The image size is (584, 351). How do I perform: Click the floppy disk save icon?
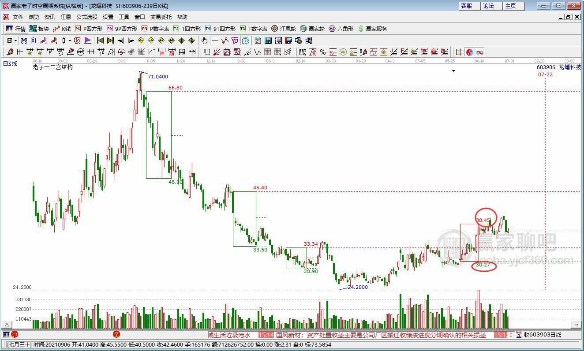tap(288, 41)
